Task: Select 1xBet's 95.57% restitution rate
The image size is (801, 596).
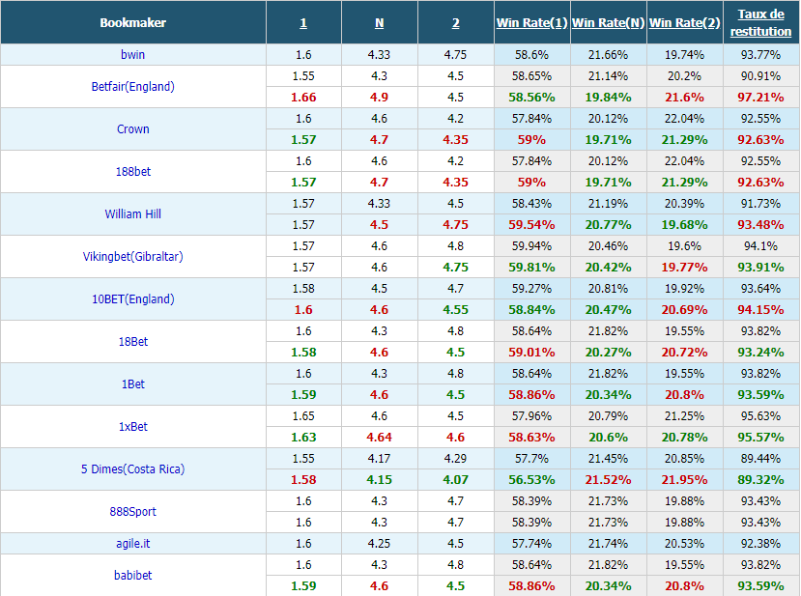Action: click(760, 438)
